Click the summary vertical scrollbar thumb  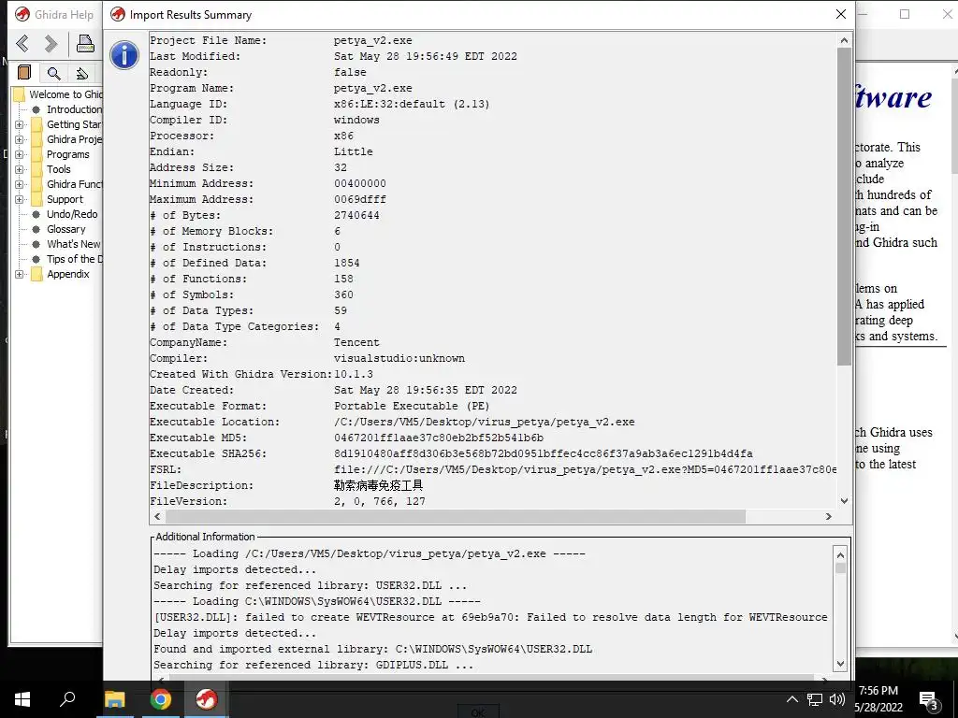pos(844,207)
